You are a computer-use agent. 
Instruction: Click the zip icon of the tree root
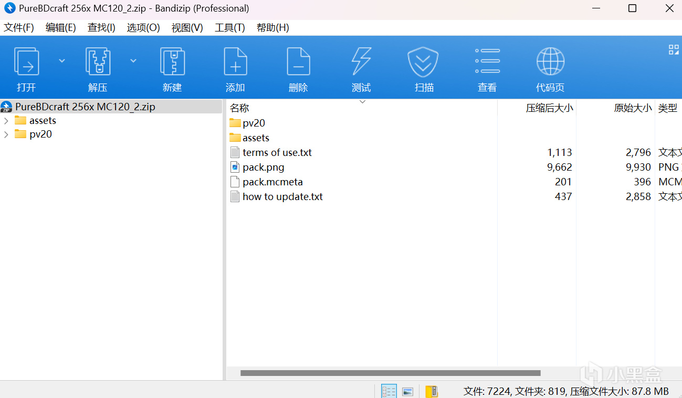[x=7, y=107]
